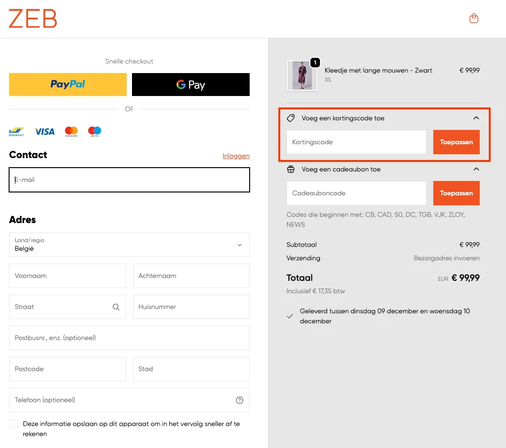This screenshot has height=448, width=506.
Task: Click the ZEB logo
Action: (33, 19)
